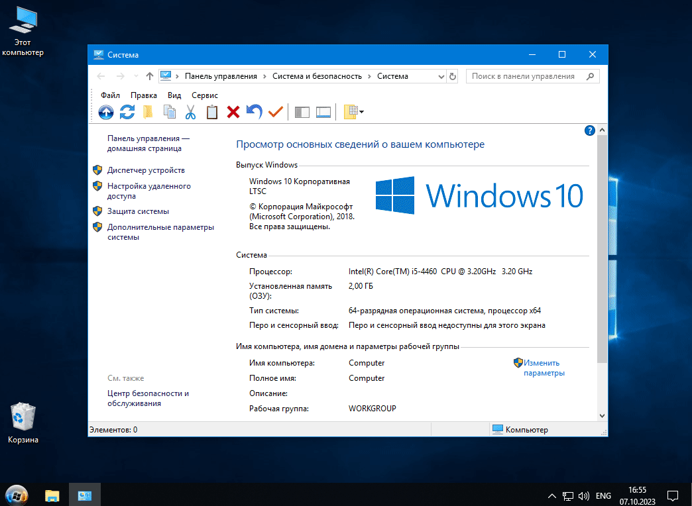Image resolution: width=692 pixels, height=506 pixels.
Task: Click the control panel search field
Action: click(x=533, y=76)
